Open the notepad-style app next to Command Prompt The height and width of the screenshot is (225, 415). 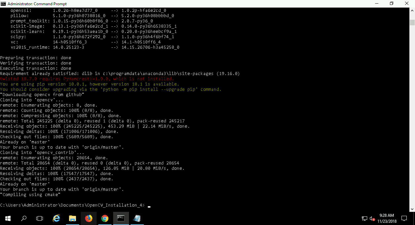point(137,218)
